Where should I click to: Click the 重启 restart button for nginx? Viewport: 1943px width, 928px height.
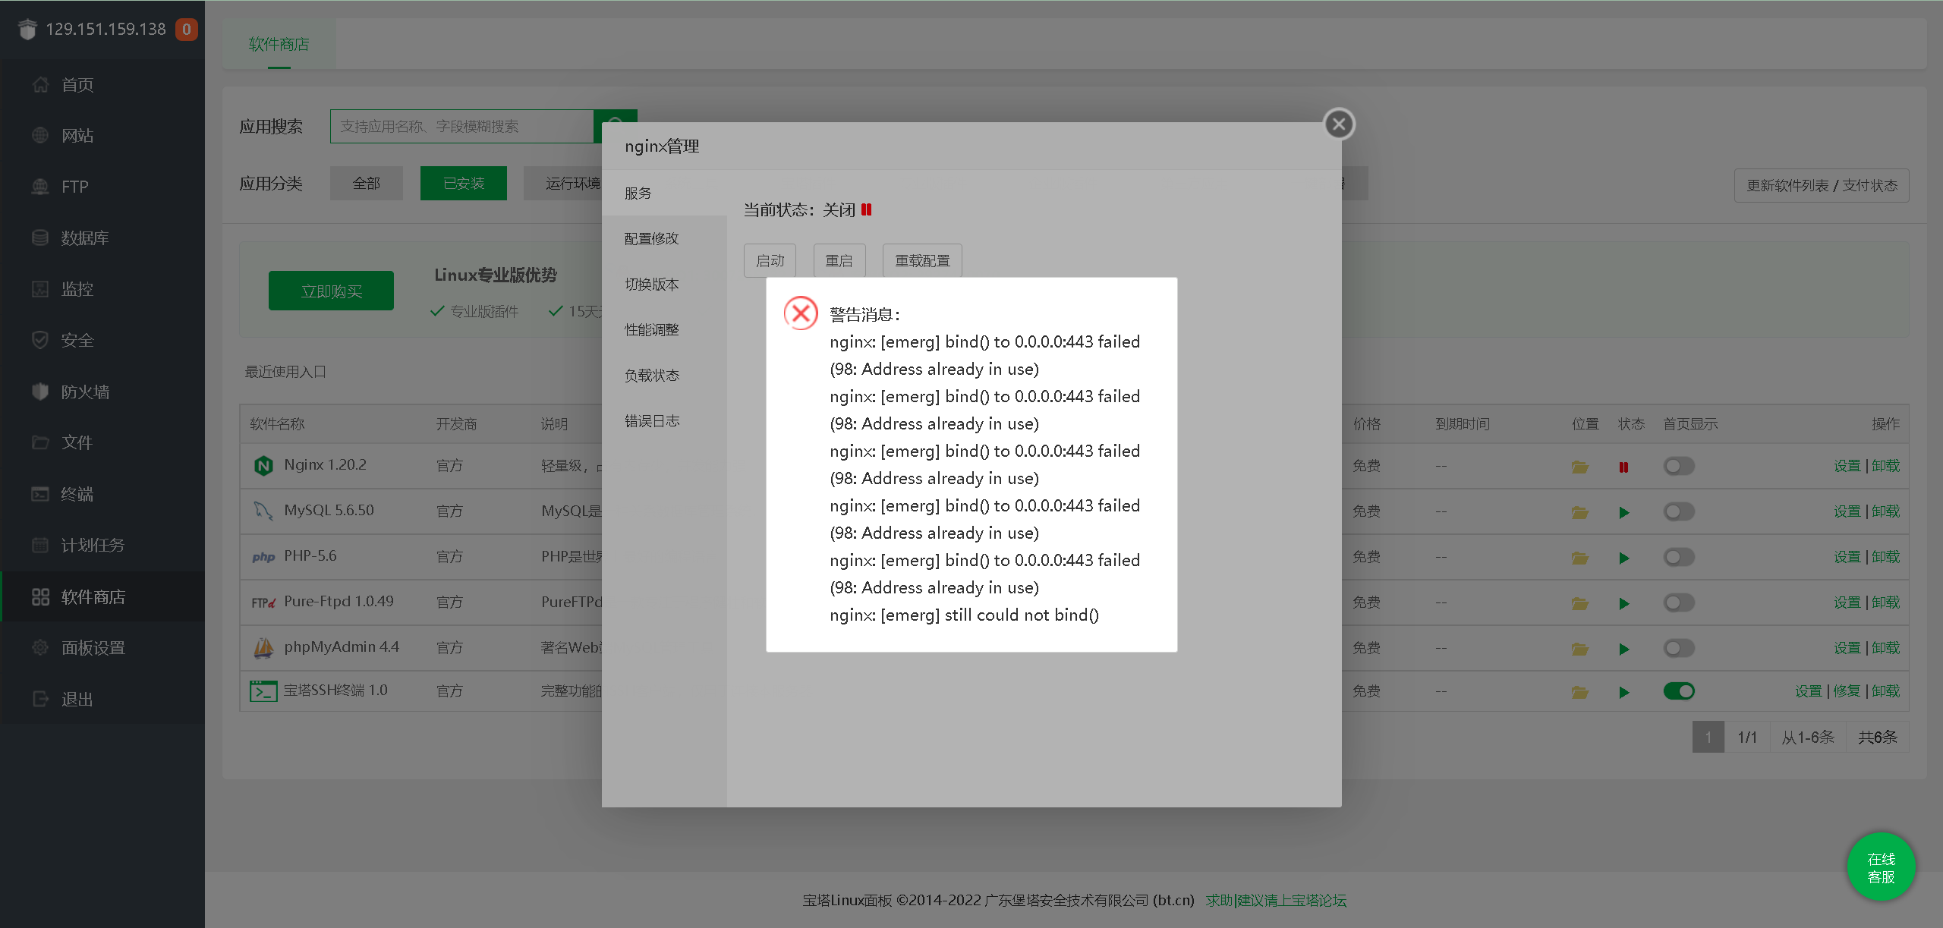coord(839,260)
